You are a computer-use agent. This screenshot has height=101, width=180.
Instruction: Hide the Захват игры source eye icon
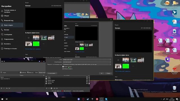point(87,82)
